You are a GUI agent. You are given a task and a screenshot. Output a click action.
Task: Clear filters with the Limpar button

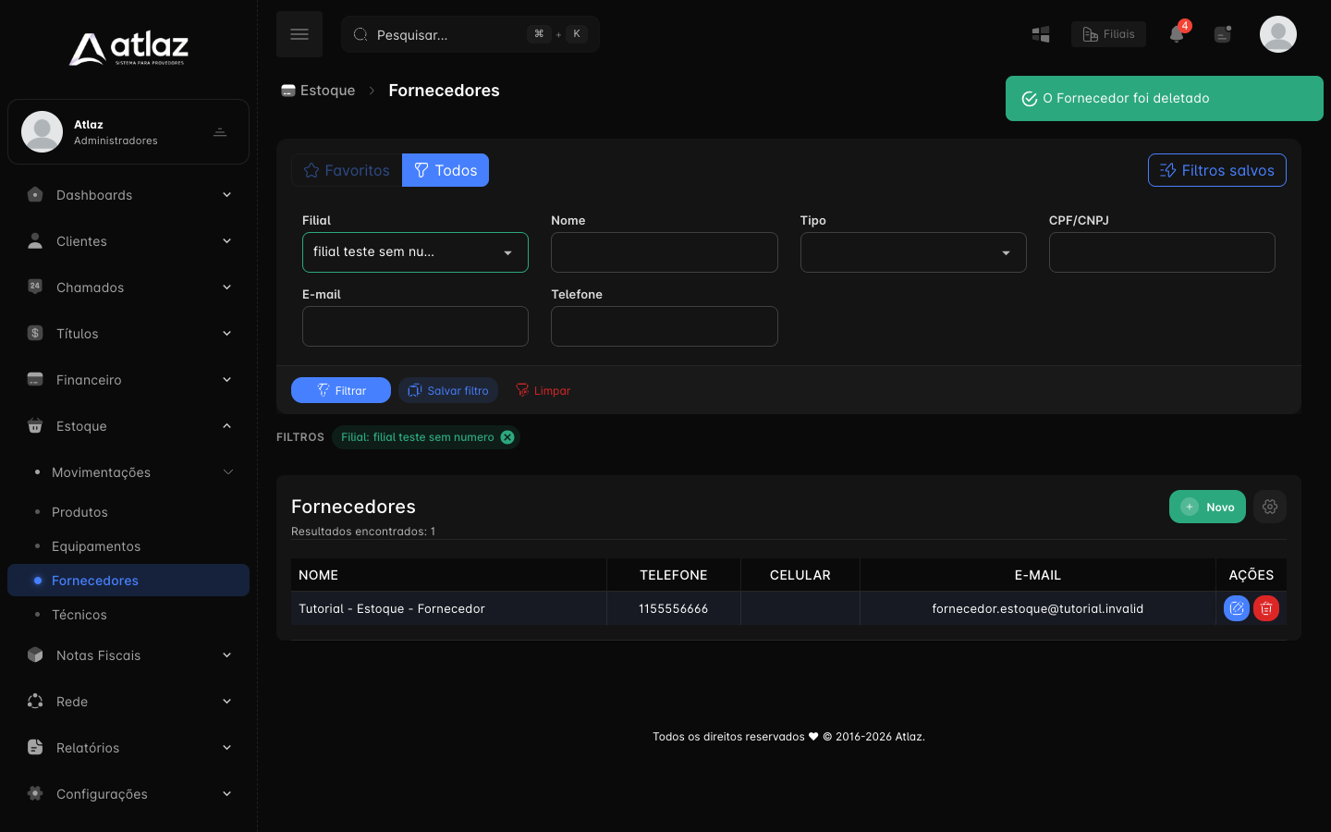(x=543, y=390)
